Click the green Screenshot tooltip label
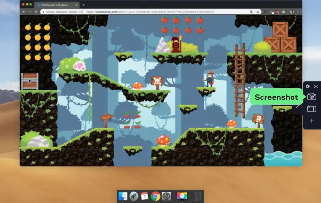This screenshot has width=321, height=203. pos(277,97)
